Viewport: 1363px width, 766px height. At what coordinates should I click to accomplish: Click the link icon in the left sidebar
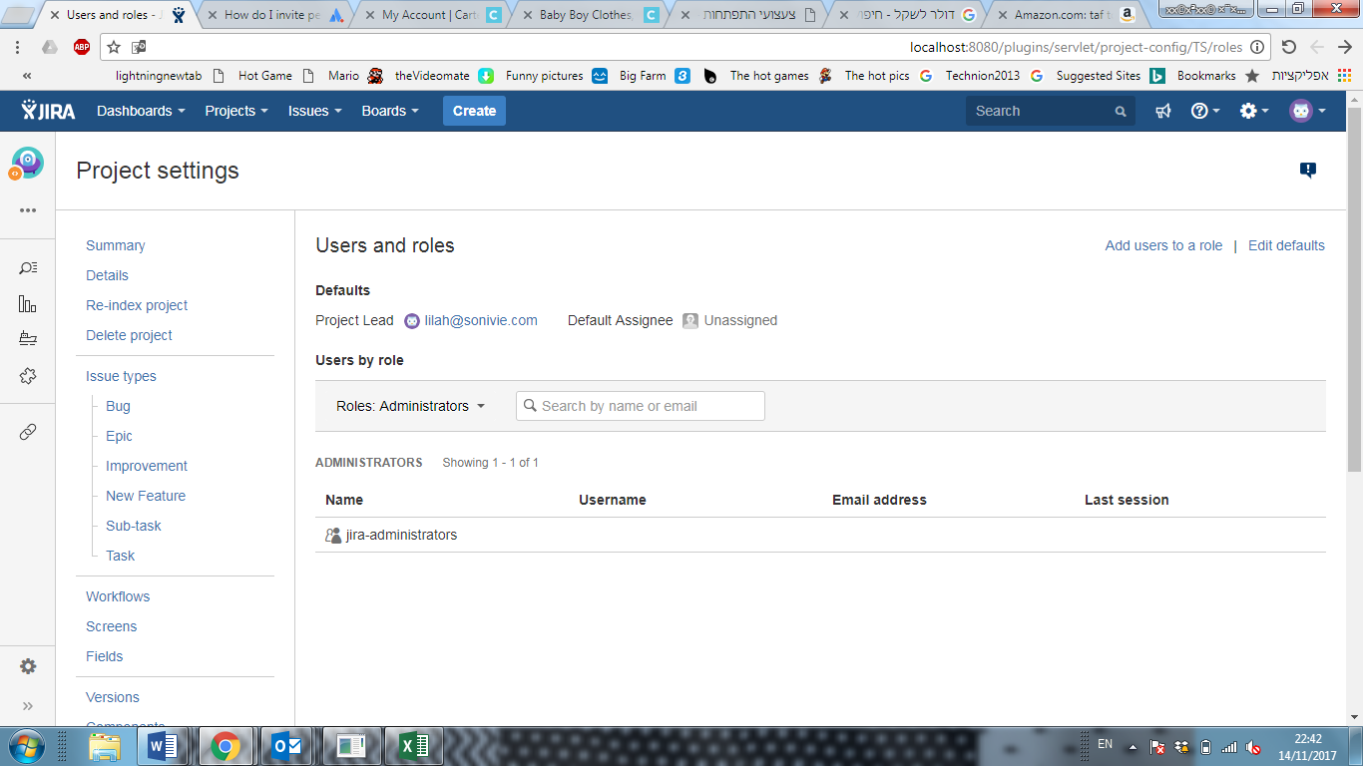27,431
